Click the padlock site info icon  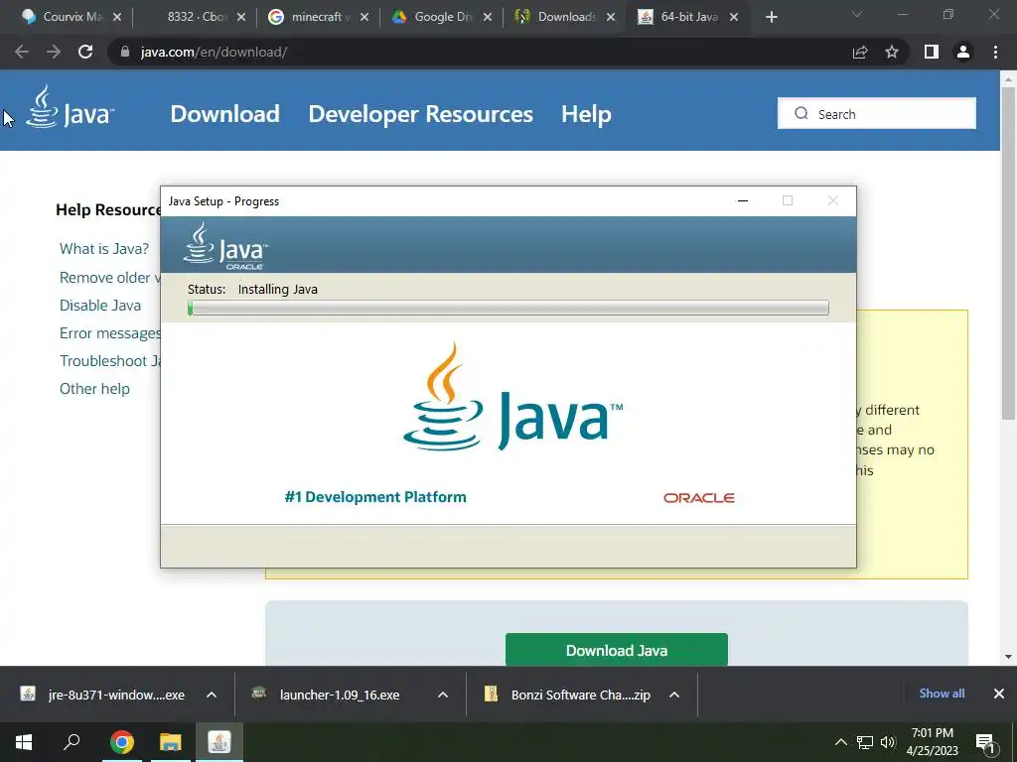(x=125, y=52)
